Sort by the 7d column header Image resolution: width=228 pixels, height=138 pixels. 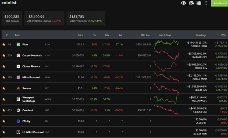[120, 35]
